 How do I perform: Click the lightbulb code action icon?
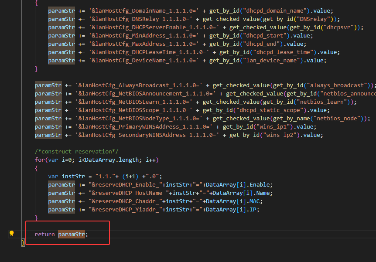pyautogui.click(x=12, y=234)
